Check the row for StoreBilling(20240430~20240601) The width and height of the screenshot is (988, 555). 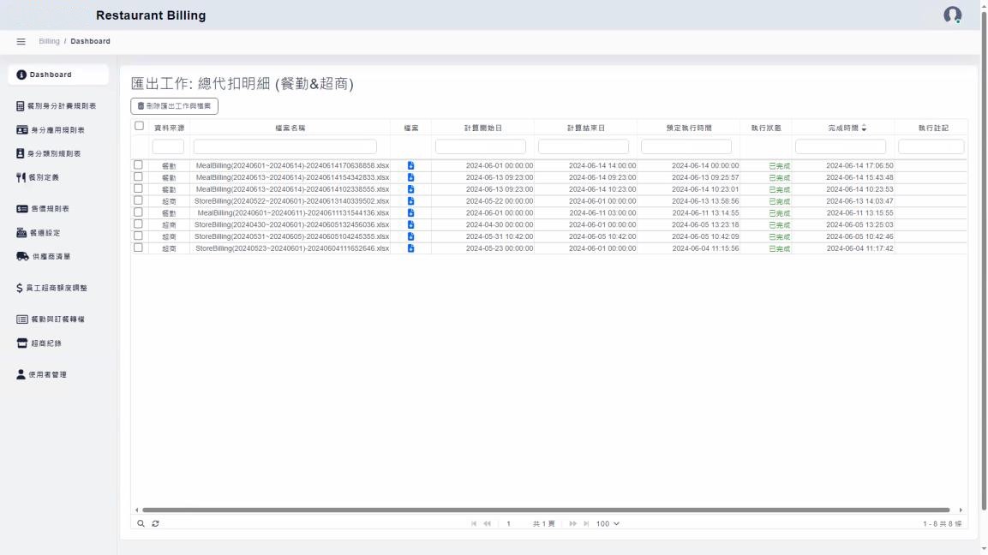138,224
